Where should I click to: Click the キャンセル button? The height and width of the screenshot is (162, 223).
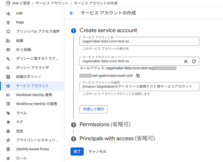pyautogui.click(x=98, y=152)
